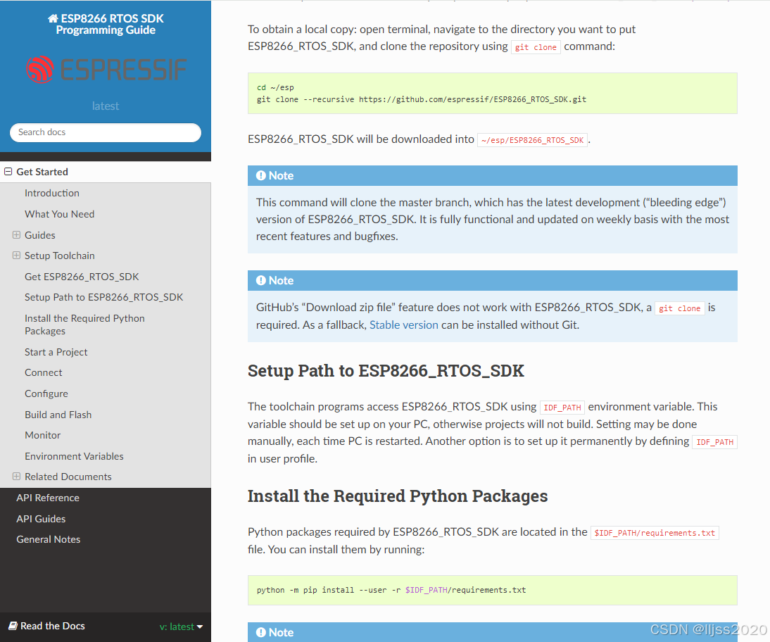Open the Connect section

(43, 373)
